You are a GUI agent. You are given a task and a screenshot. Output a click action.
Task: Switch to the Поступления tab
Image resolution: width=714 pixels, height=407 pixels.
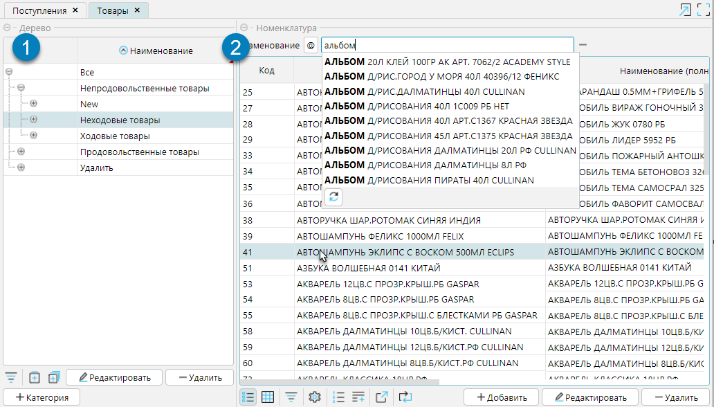pyautogui.click(x=39, y=10)
